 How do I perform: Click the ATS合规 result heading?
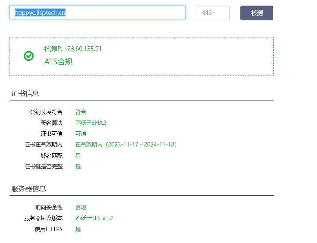58,61
